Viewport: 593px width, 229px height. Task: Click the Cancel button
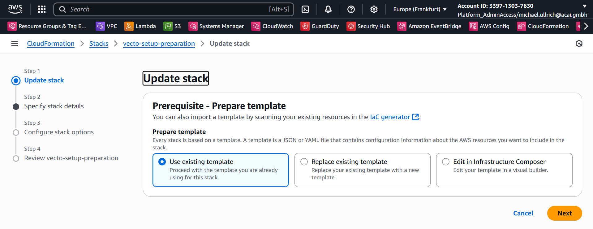523,213
